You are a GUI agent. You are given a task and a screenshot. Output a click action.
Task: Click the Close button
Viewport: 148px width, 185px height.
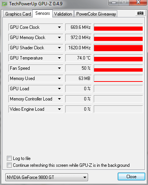131,177
